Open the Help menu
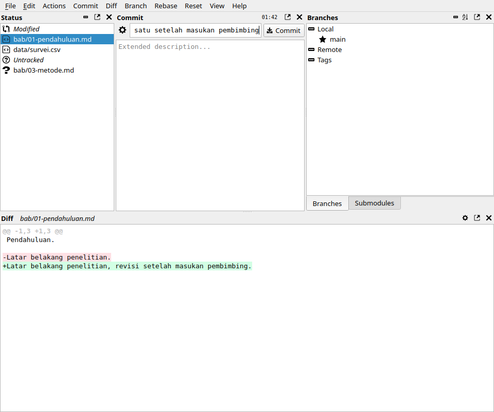The image size is (494, 412). [x=239, y=6]
